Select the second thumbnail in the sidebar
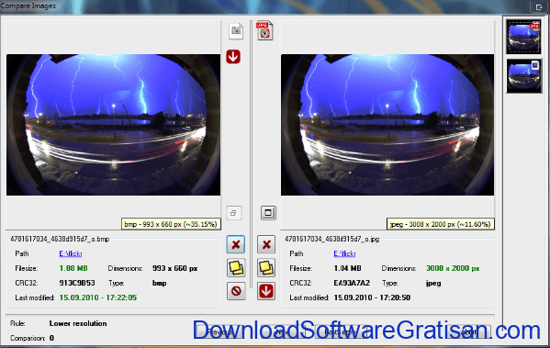The image size is (550, 348). (523, 76)
